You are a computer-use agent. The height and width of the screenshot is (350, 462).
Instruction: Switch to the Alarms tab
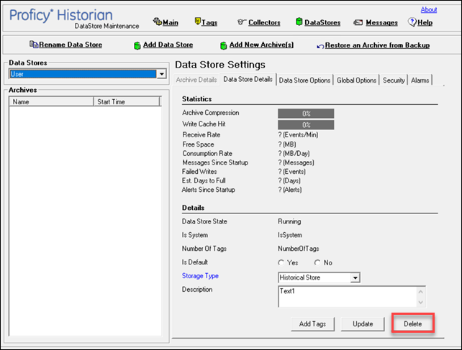pyautogui.click(x=420, y=80)
